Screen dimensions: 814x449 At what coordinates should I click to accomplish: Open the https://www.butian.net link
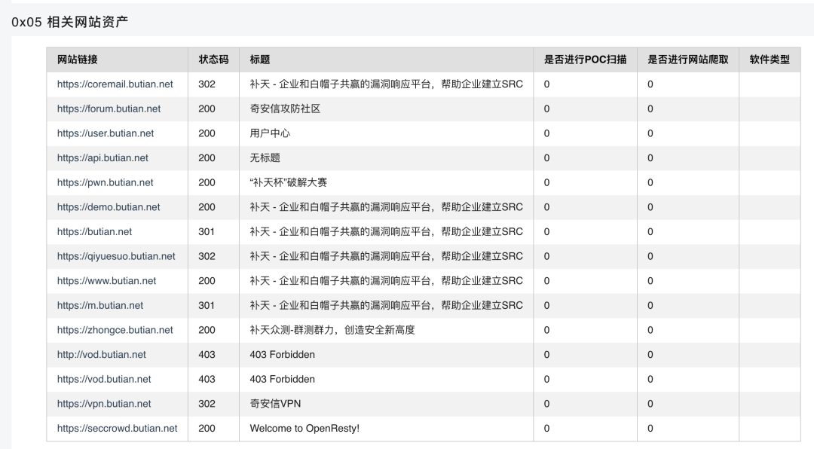coord(106,281)
